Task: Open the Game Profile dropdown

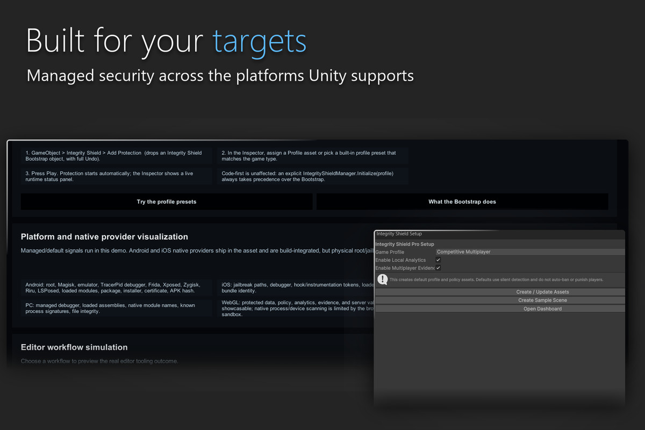Action: point(530,252)
